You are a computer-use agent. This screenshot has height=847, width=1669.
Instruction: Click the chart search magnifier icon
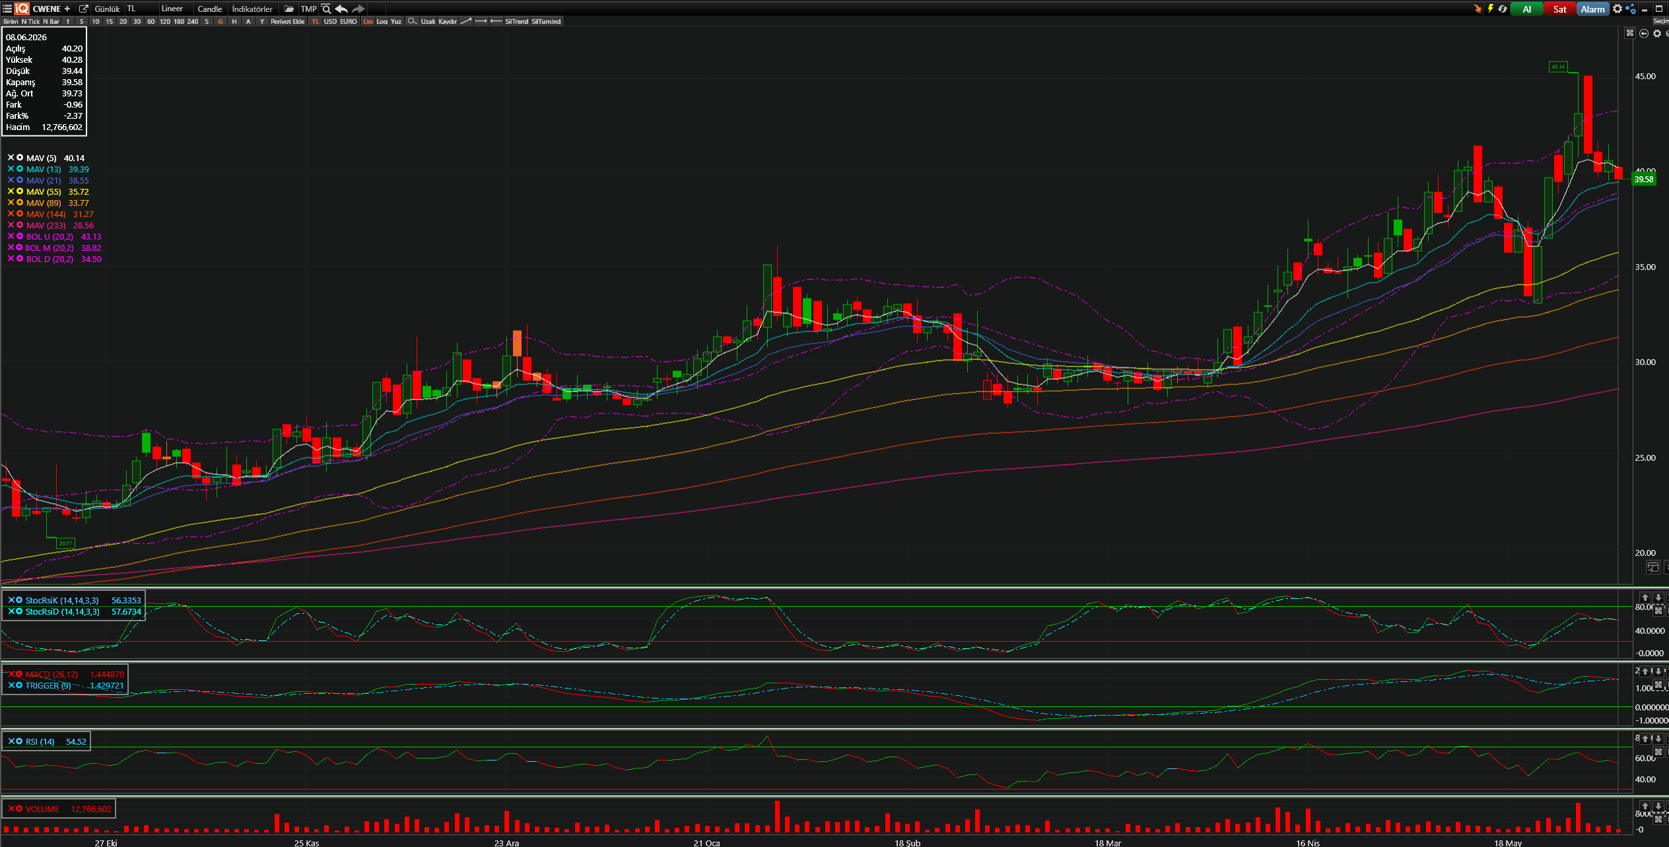(326, 9)
